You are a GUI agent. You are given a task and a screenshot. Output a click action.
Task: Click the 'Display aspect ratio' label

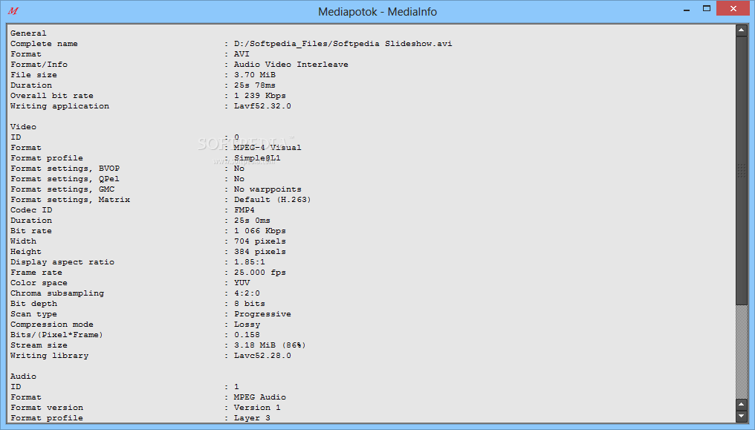tap(62, 262)
